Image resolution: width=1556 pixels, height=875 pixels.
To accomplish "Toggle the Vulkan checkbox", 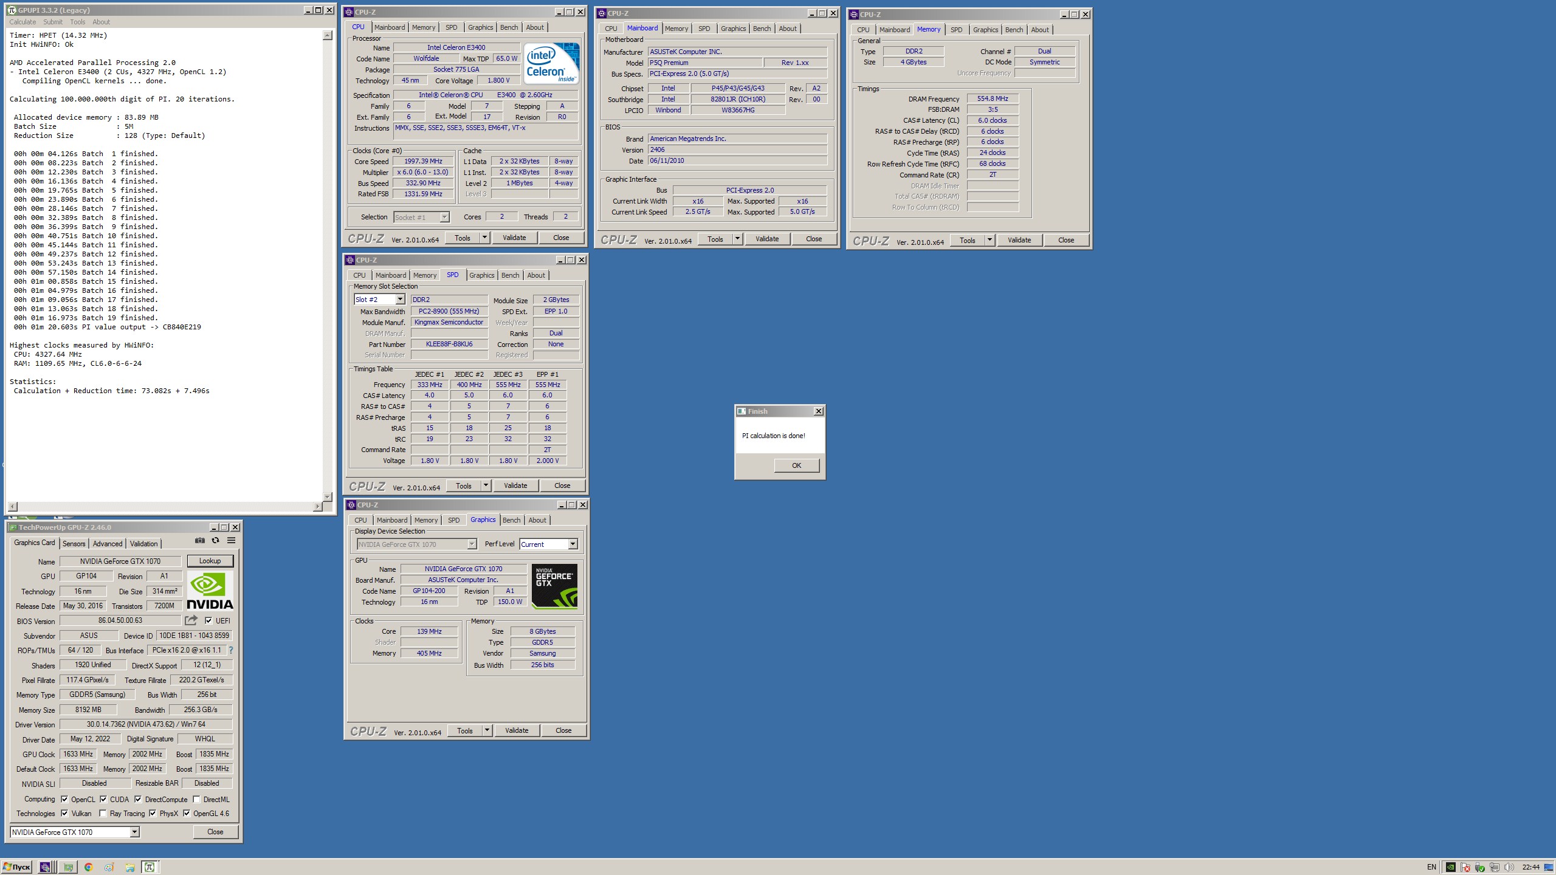I will tap(64, 813).
